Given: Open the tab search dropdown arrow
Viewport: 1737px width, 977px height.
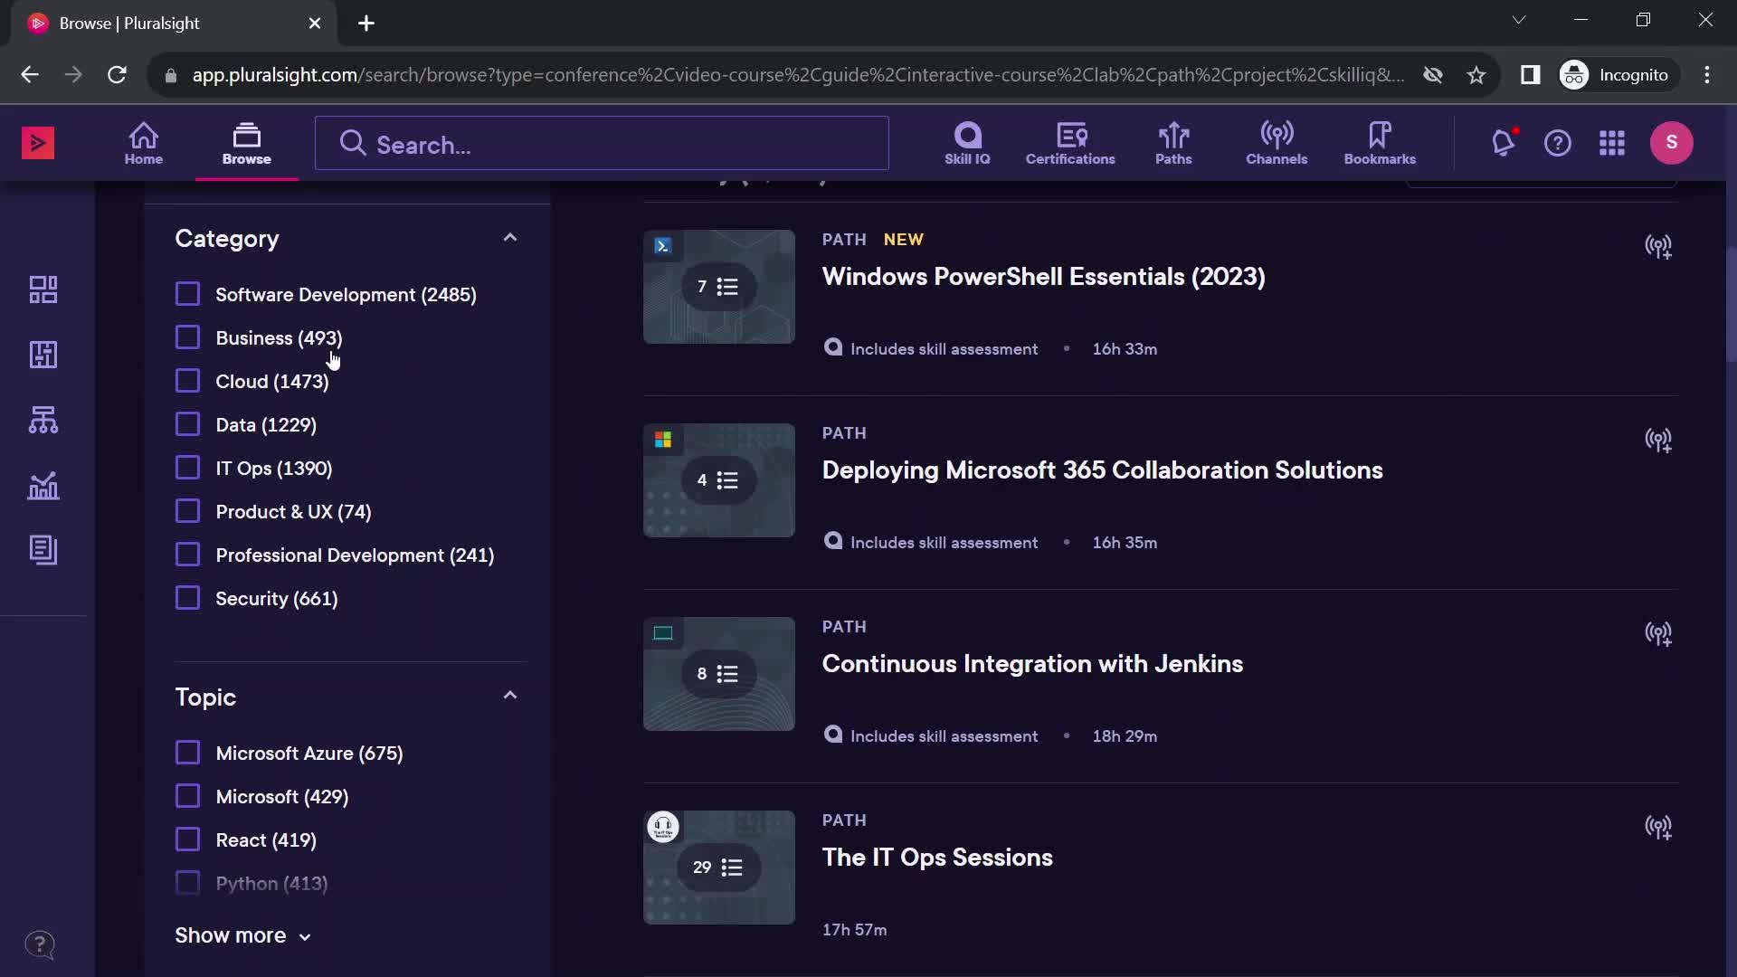Looking at the screenshot, I should [x=1519, y=20].
